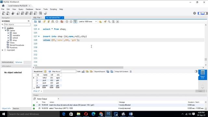This screenshot has height=117, width=208.
Task: Close my sql tutorial file tab
Action: click(x=62, y=18)
